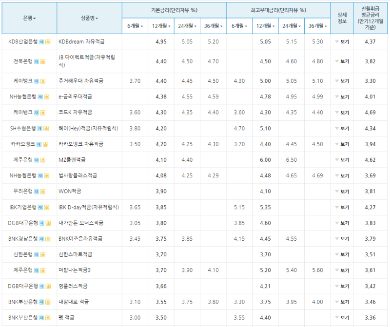Select the product name 신한스마트적금
Image resolution: width=390 pixels, height=327 pixels.
(76, 254)
